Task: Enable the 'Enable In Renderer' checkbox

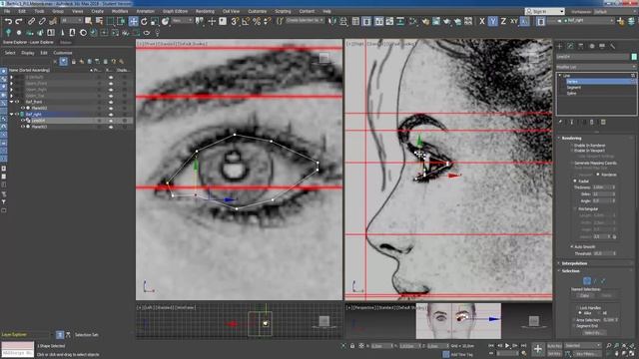Action: click(x=572, y=146)
